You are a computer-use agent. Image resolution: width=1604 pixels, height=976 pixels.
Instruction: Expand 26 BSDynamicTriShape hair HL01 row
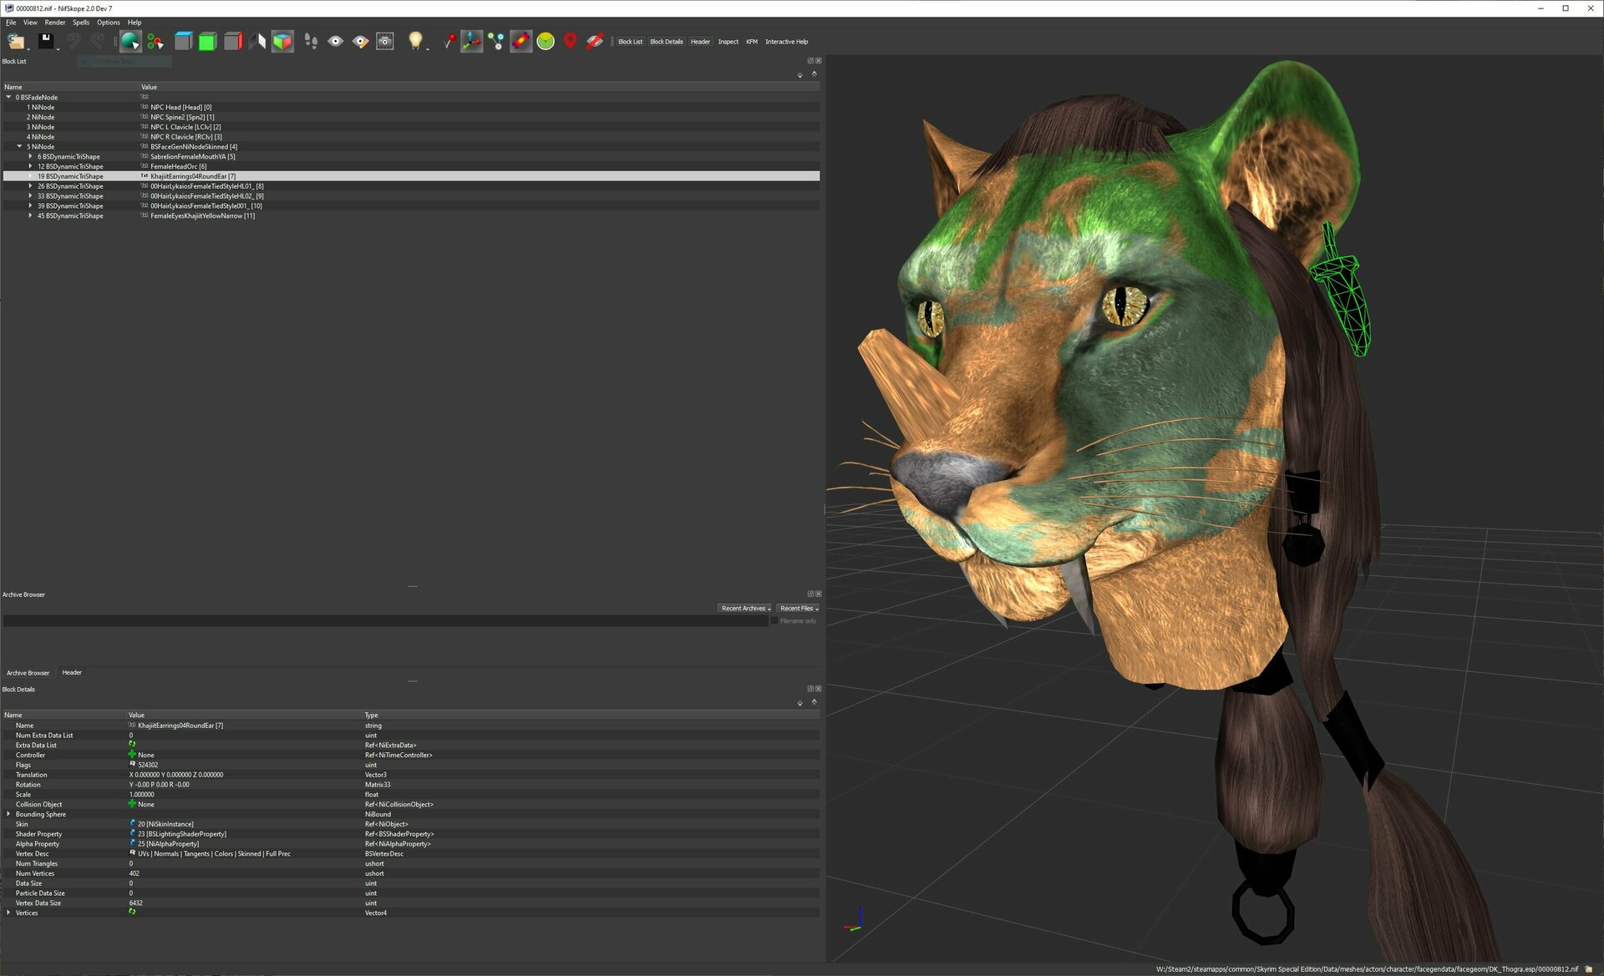pos(31,186)
